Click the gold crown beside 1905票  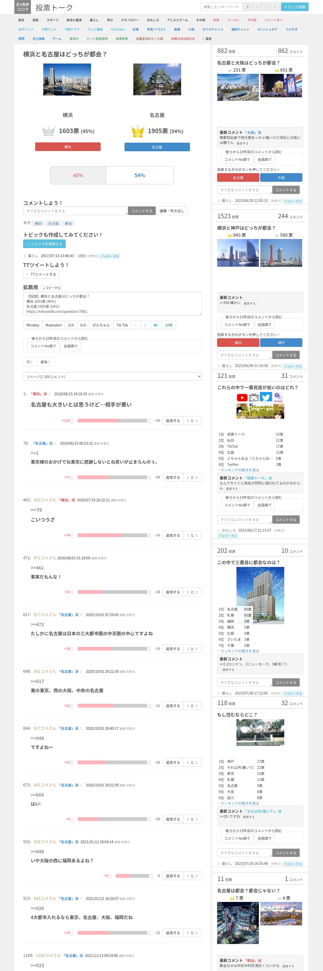pyautogui.click(x=138, y=131)
